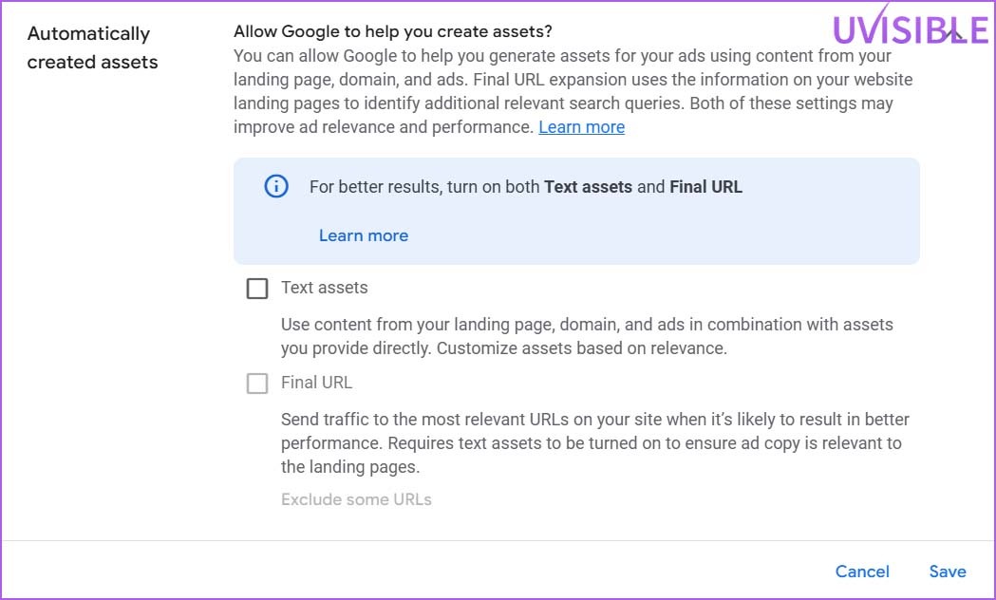Click the UVISIBLE logo watermark
Screen dimensions: 996x600
click(911, 26)
